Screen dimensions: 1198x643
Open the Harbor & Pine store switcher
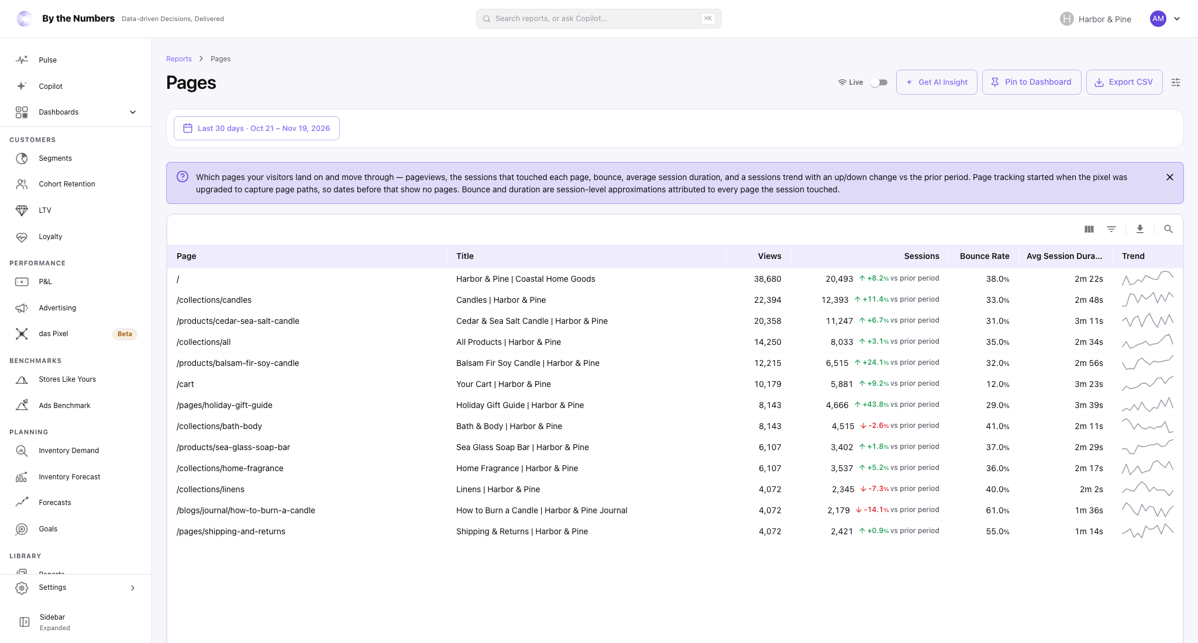pyautogui.click(x=1096, y=19)
